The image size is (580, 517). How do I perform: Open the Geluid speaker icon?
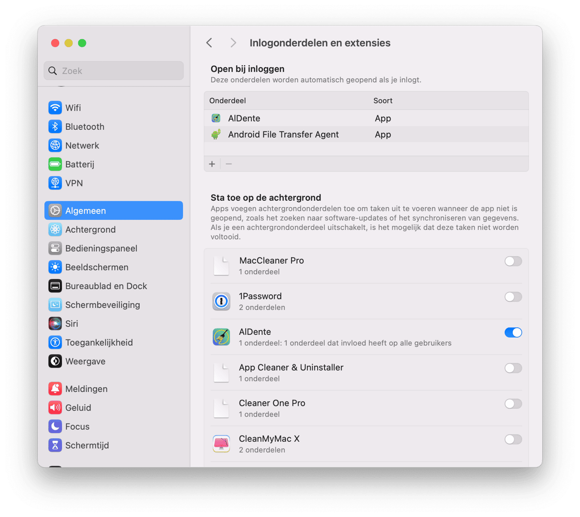[x=55, y=407]
